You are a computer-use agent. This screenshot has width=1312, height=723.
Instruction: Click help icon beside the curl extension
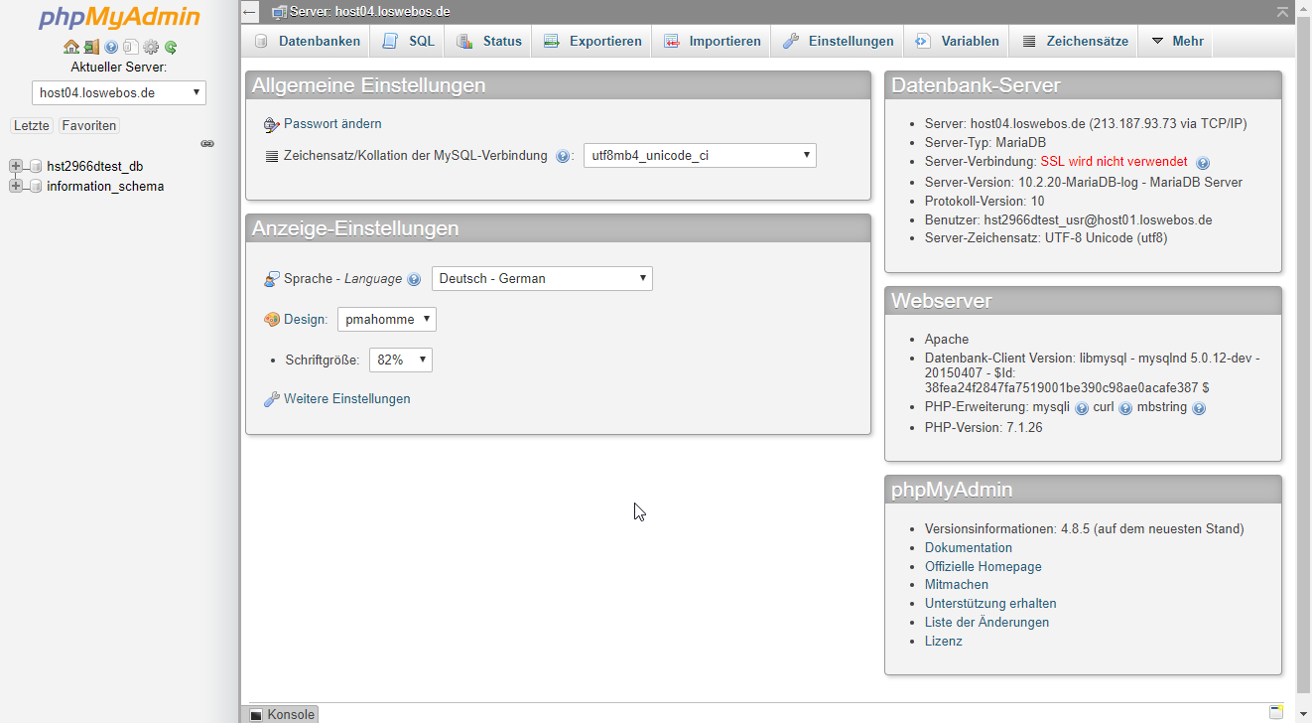click(1125, 408)
